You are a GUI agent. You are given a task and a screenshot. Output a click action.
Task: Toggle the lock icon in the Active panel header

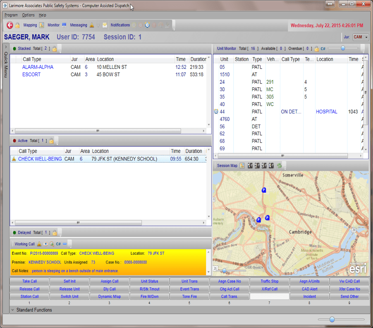51,141
